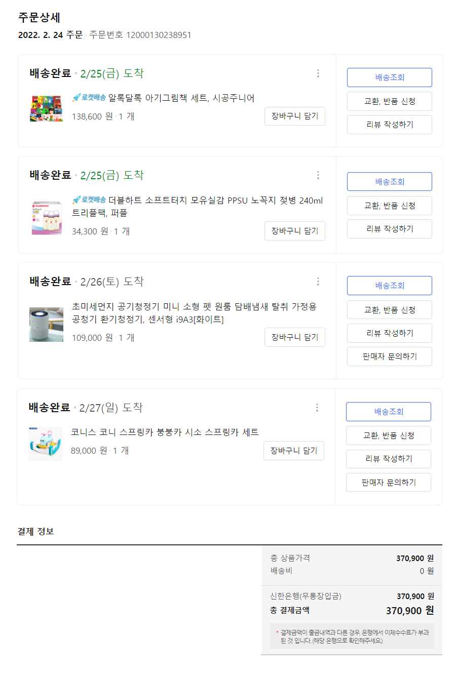Contact the seller (판매자 문의하기) about the spring car
This screenshot has width=456, height=675.
(388, 483)
